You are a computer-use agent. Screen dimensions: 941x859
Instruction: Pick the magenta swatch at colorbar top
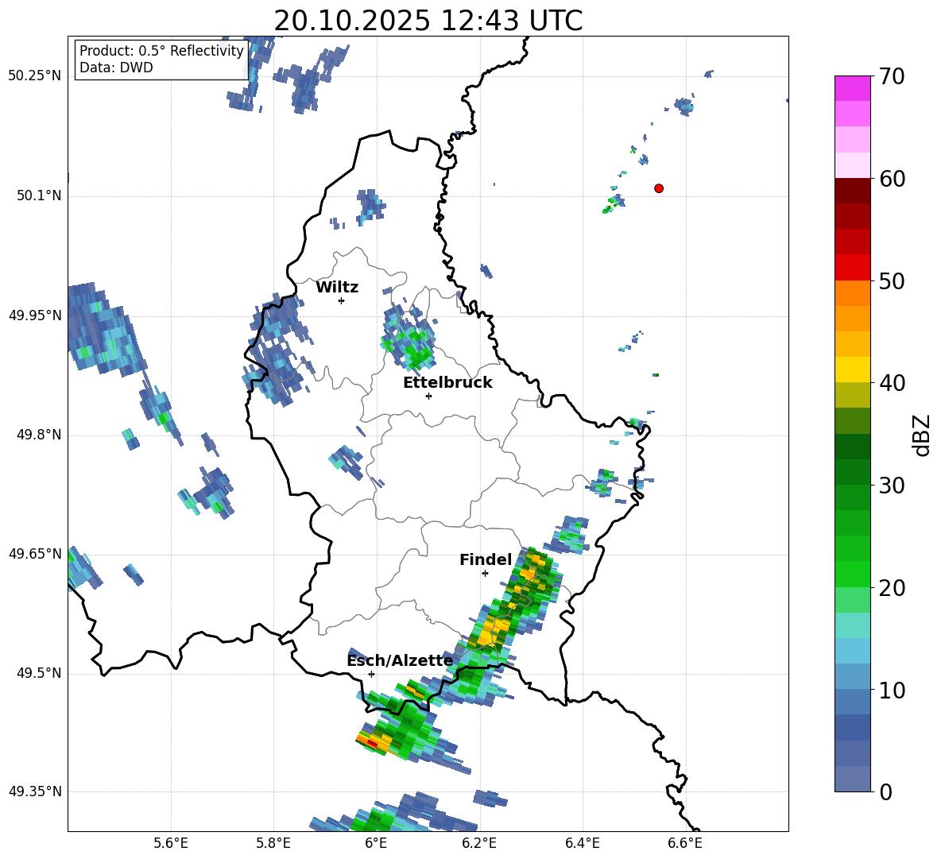[852, 88]
